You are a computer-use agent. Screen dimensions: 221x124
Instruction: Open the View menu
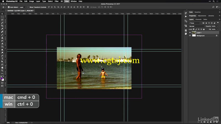(67, 1)
